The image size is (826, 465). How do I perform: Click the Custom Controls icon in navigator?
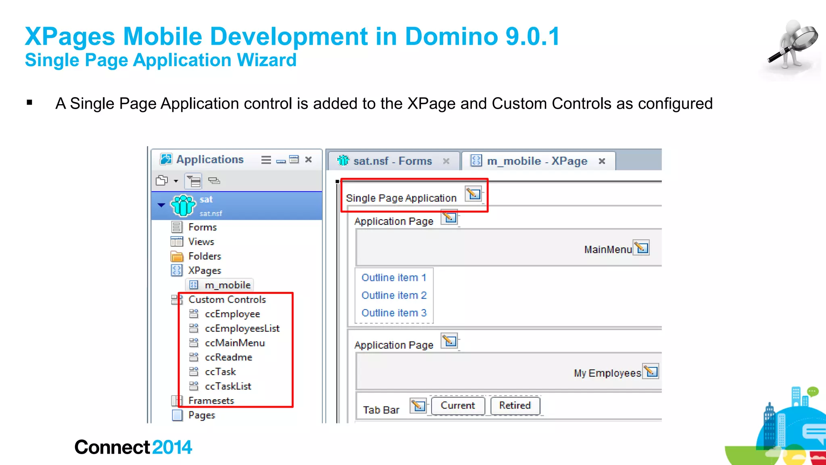tap(177, 300)
